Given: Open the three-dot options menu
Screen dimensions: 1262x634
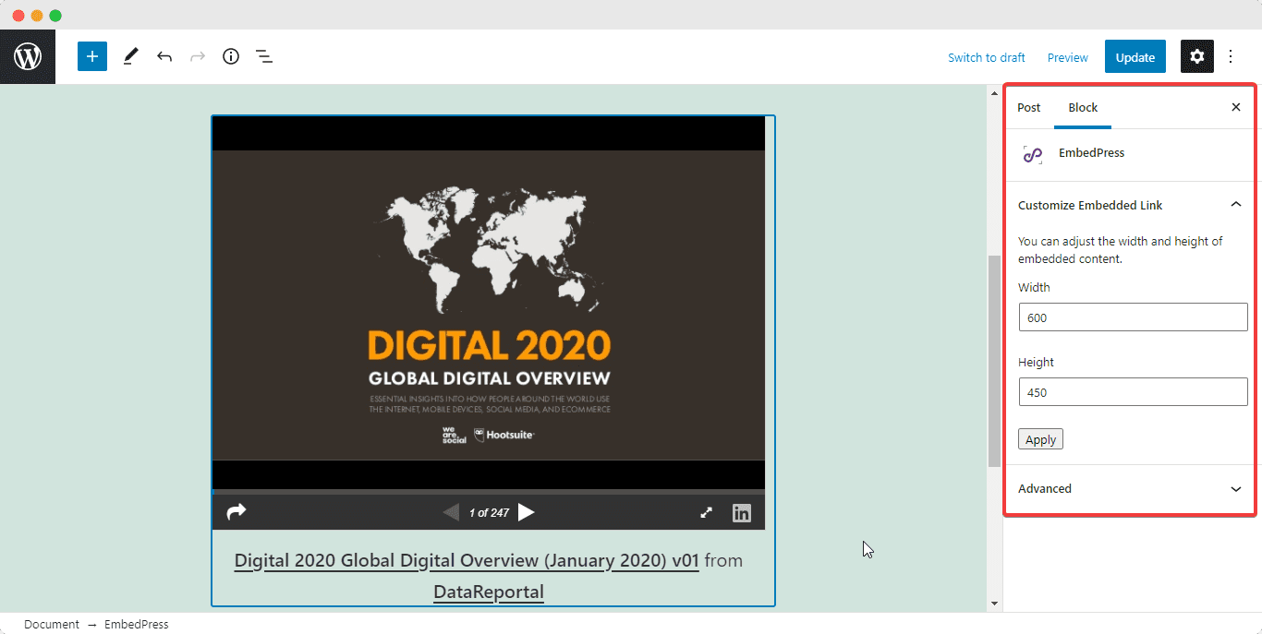Looking at the screenshot, I should click(x=1231, y=57).
